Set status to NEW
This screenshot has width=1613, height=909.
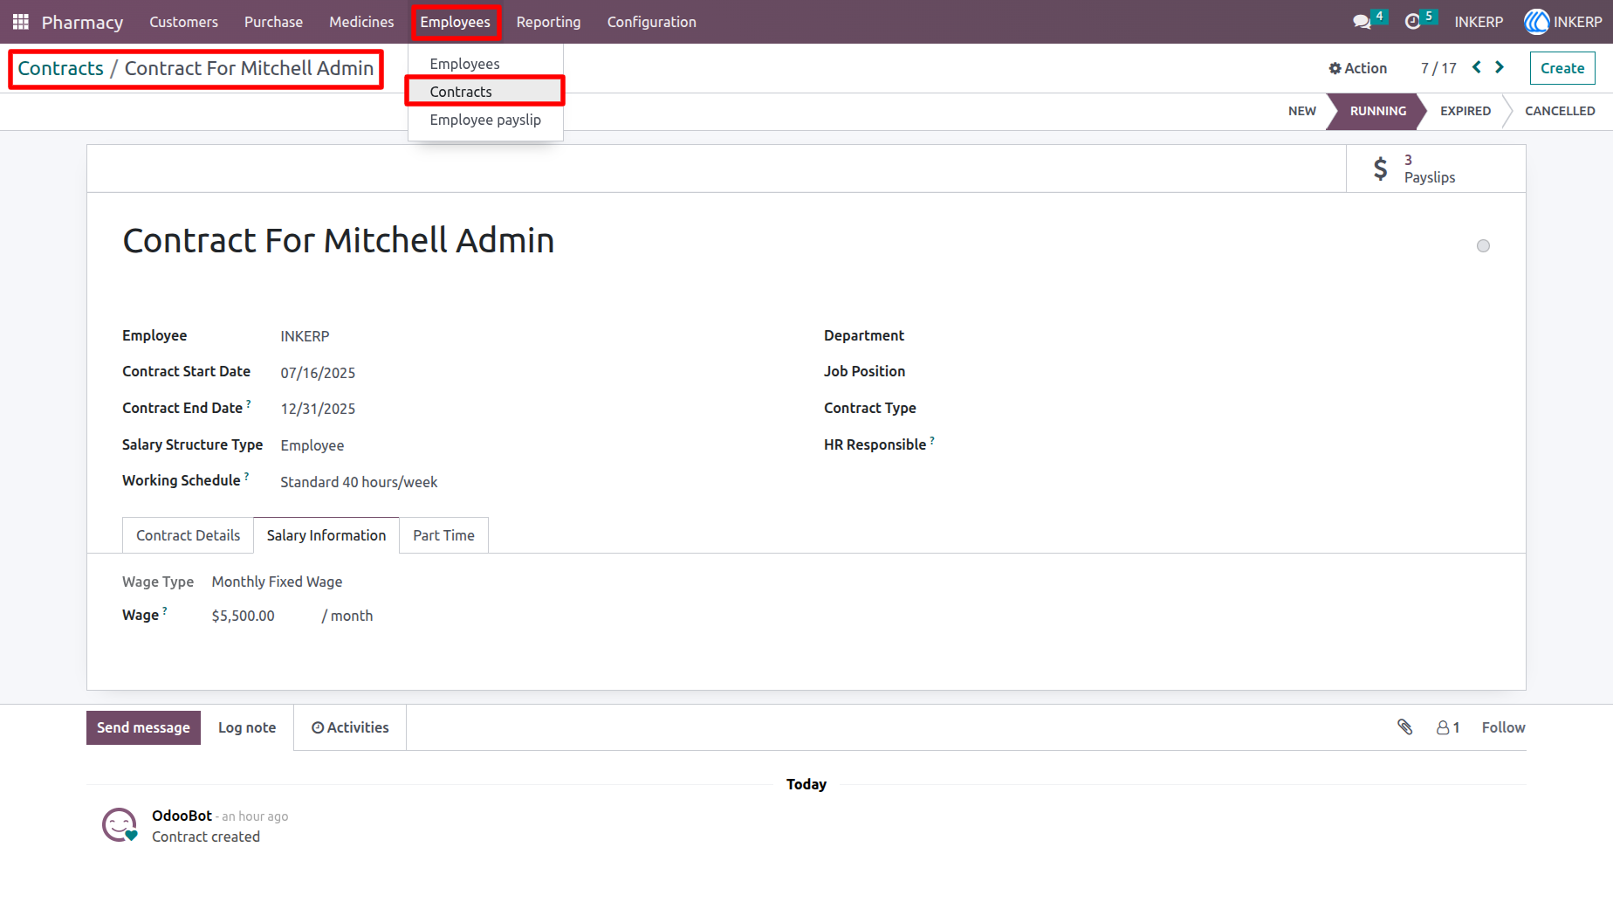coord(1301,111)
